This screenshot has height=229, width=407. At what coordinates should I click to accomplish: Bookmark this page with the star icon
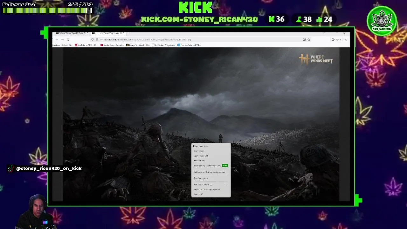coord(308,39)
